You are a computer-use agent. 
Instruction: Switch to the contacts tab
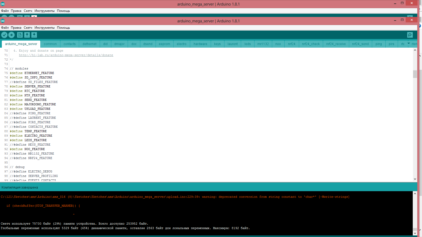[70, 44]
